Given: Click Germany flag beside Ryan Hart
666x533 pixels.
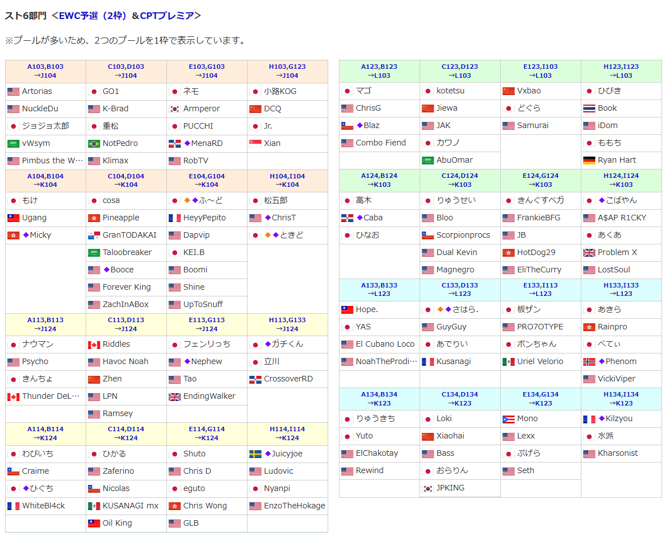Looking at the screenshot, I should [589, 161].
